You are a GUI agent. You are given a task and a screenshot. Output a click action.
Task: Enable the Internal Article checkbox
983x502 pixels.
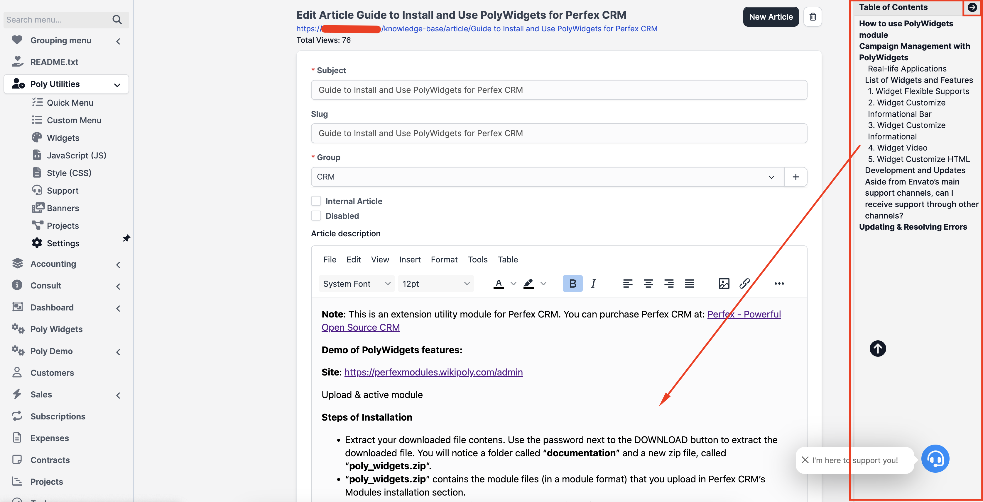[x=316, y=201]
